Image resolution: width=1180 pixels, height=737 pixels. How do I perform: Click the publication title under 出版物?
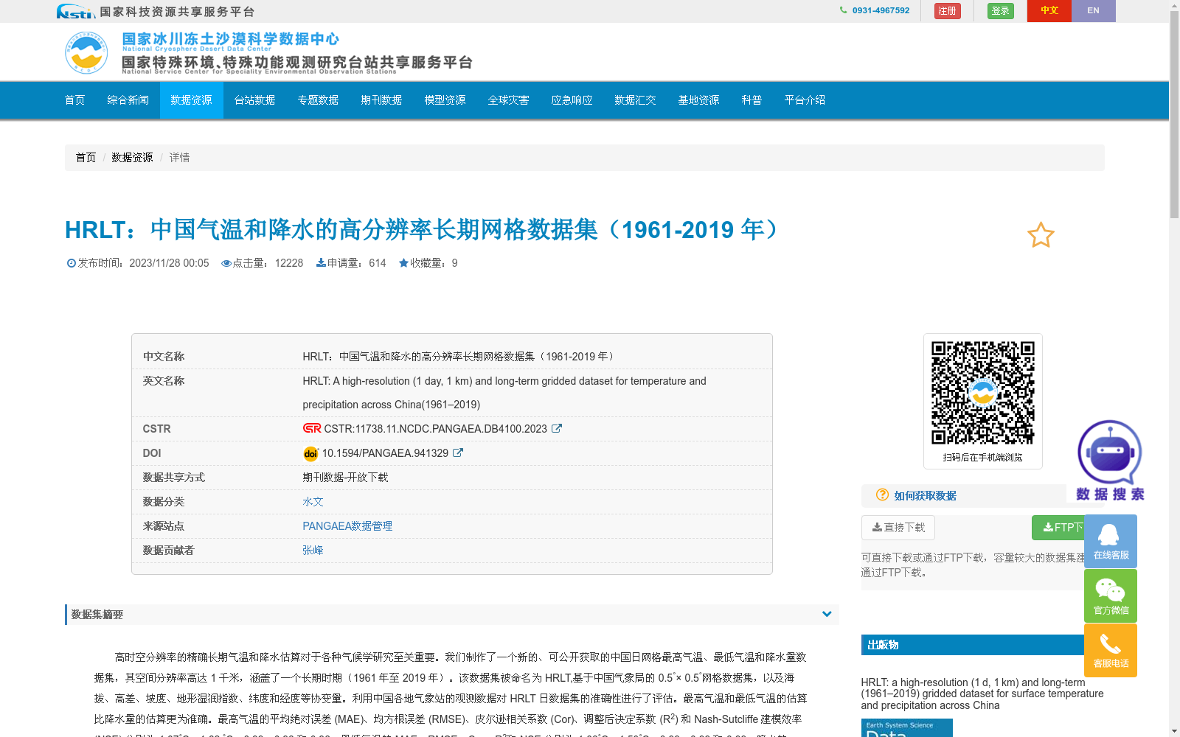click(x=982, y=694)
